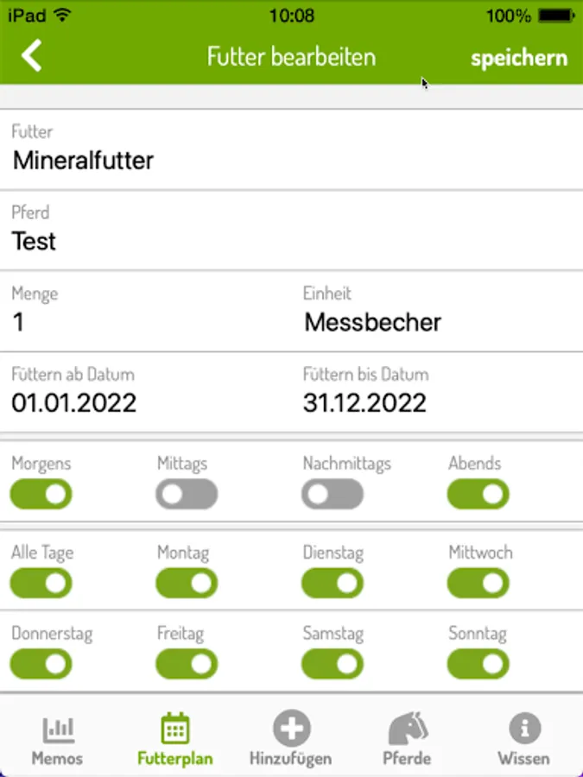
Task: Tap the back arrow icon
Action: click(32, 56)
